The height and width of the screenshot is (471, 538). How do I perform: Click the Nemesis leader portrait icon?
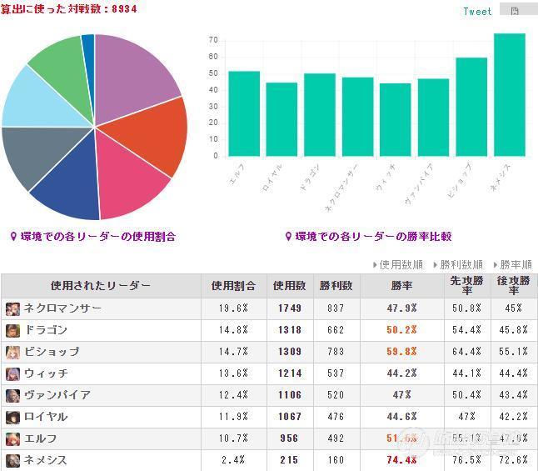(x=12, y=460)
